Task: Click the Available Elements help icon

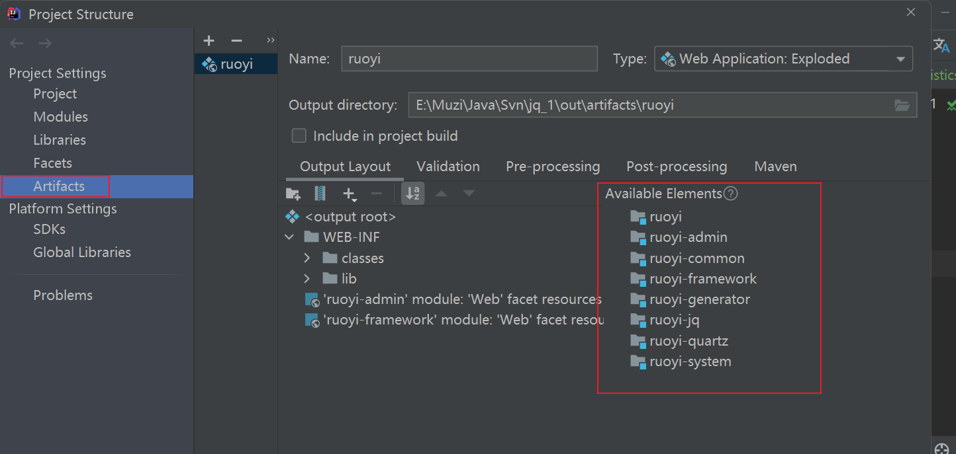Action: 730,194
